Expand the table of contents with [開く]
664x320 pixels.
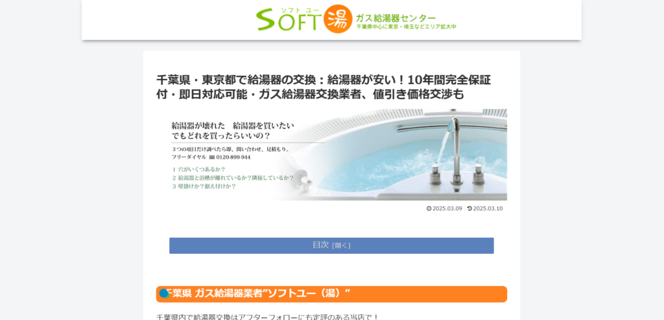pos(341,246)
